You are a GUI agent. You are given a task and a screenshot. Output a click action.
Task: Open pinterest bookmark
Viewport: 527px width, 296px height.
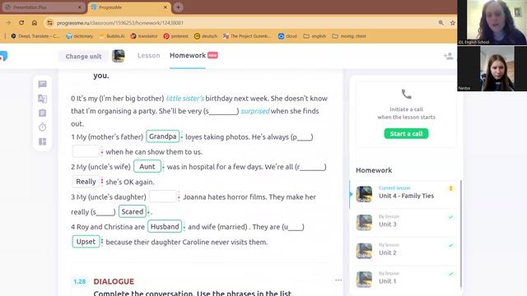[x=175, y=36]
